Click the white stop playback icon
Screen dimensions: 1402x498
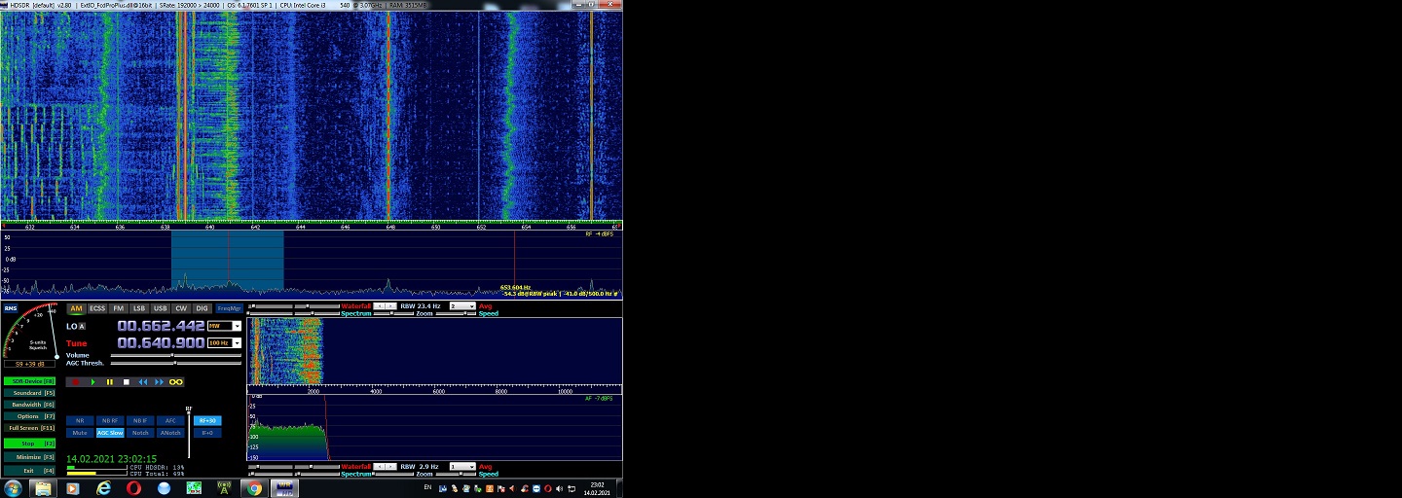click(x=126, y=382)
